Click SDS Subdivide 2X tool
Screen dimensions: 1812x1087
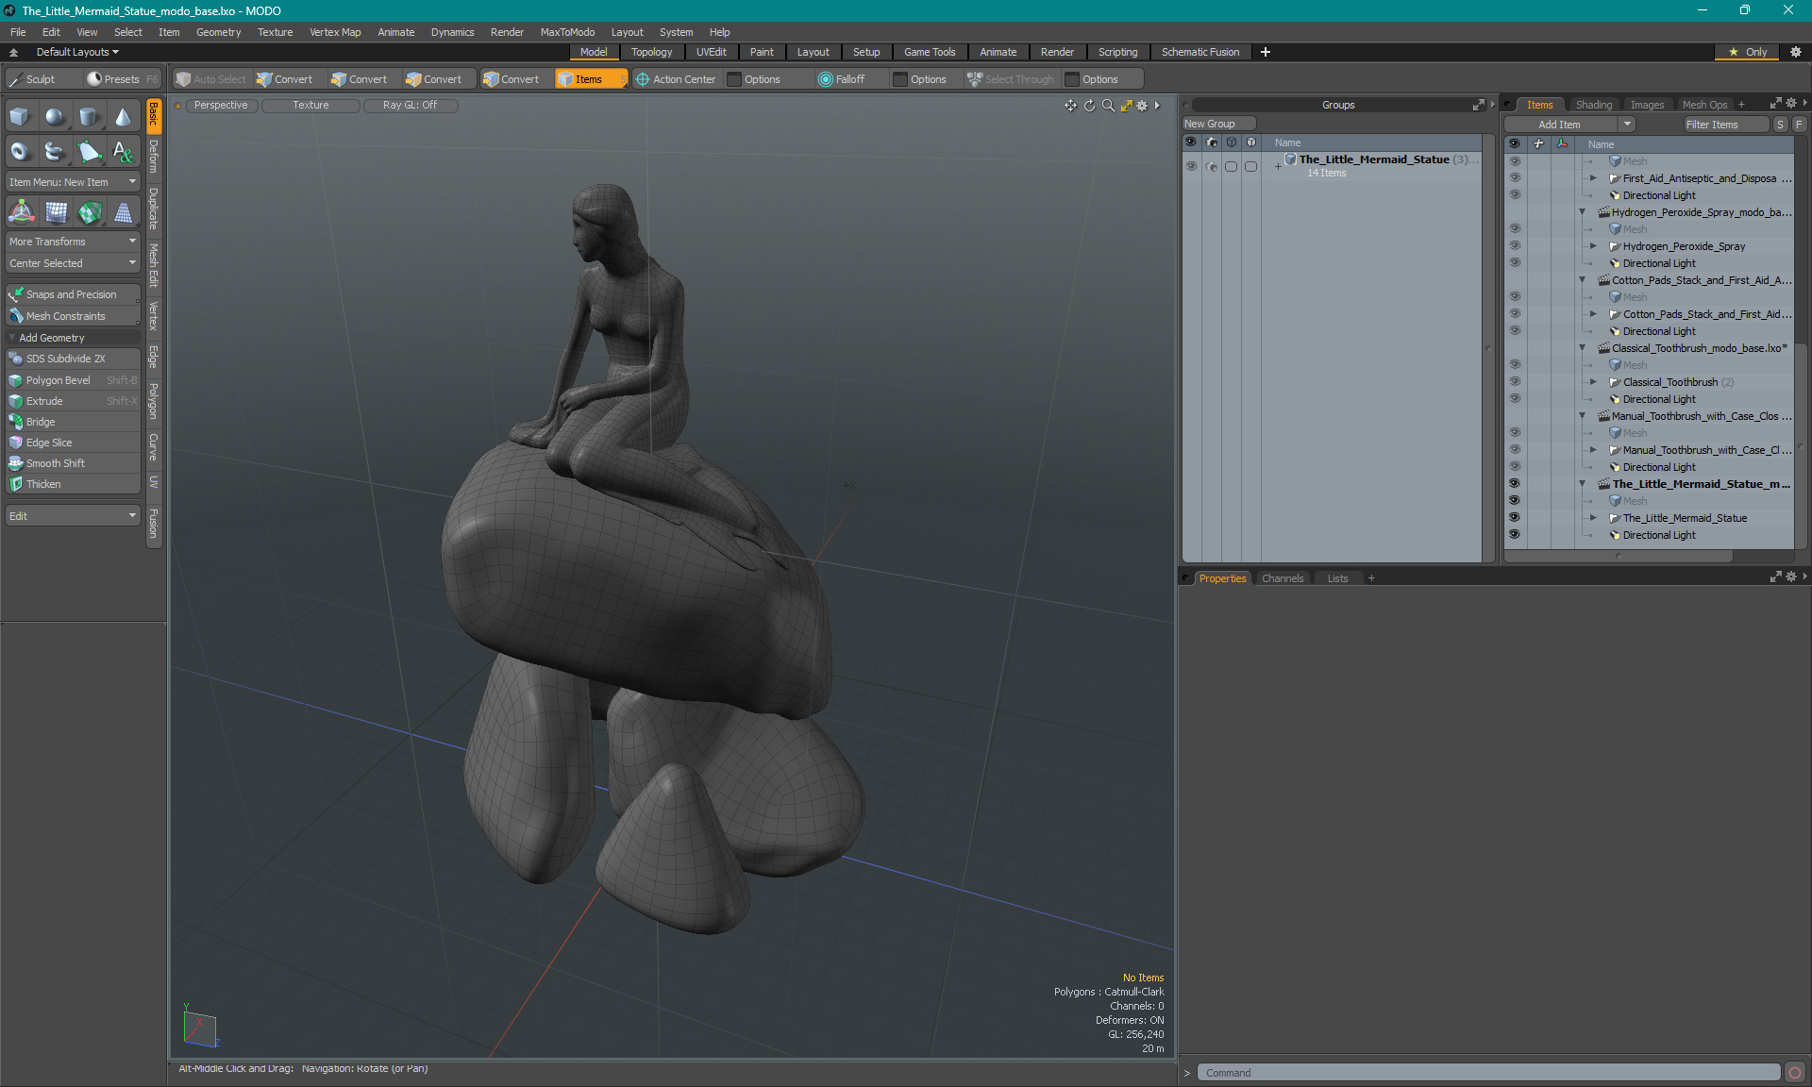[73, 359]
